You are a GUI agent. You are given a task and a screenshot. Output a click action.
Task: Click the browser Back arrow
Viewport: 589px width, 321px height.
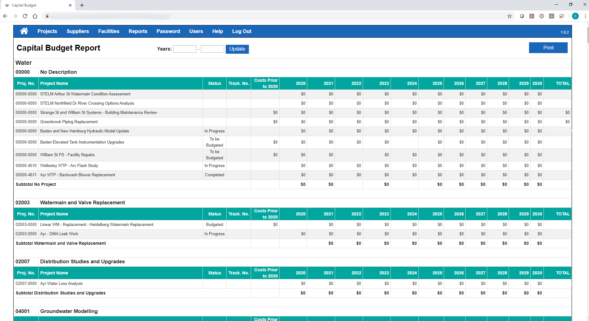[x=5, y=16]
